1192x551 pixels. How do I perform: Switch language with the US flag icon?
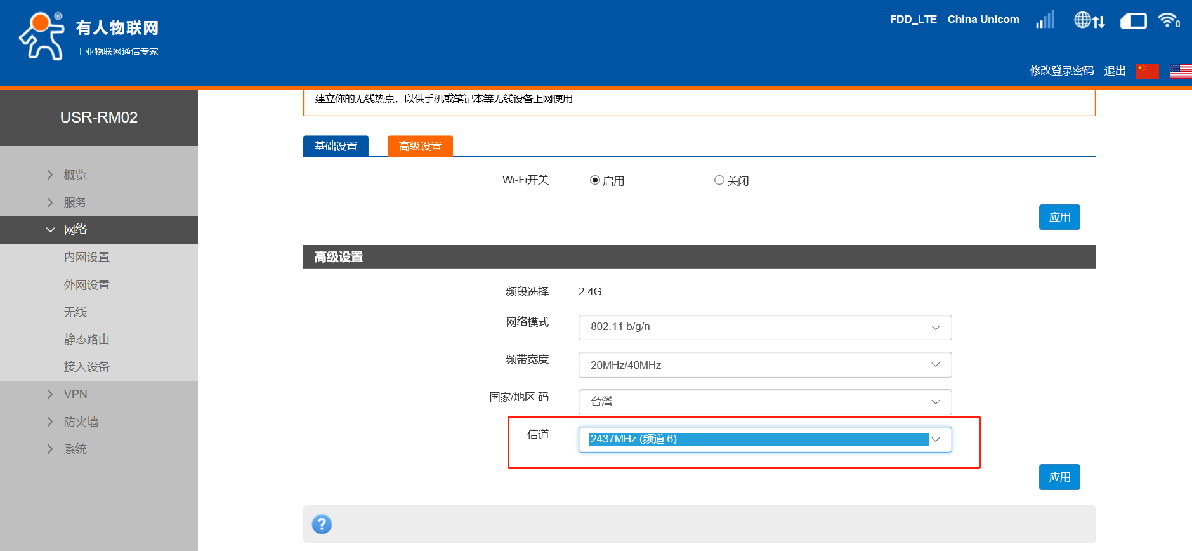click(x=1180, y=71)
